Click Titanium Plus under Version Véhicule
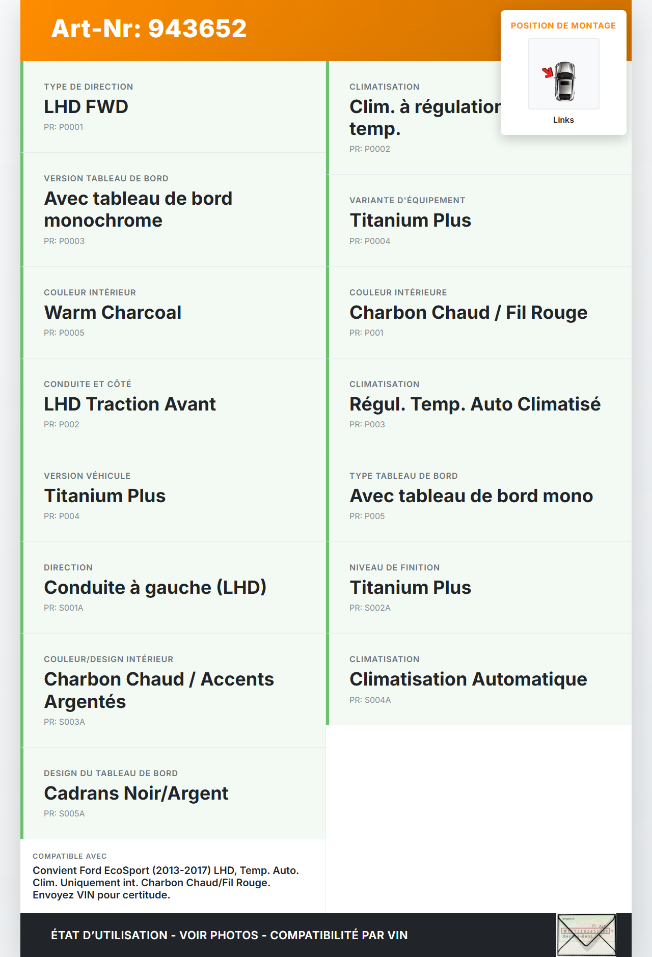 coord(105,496)
